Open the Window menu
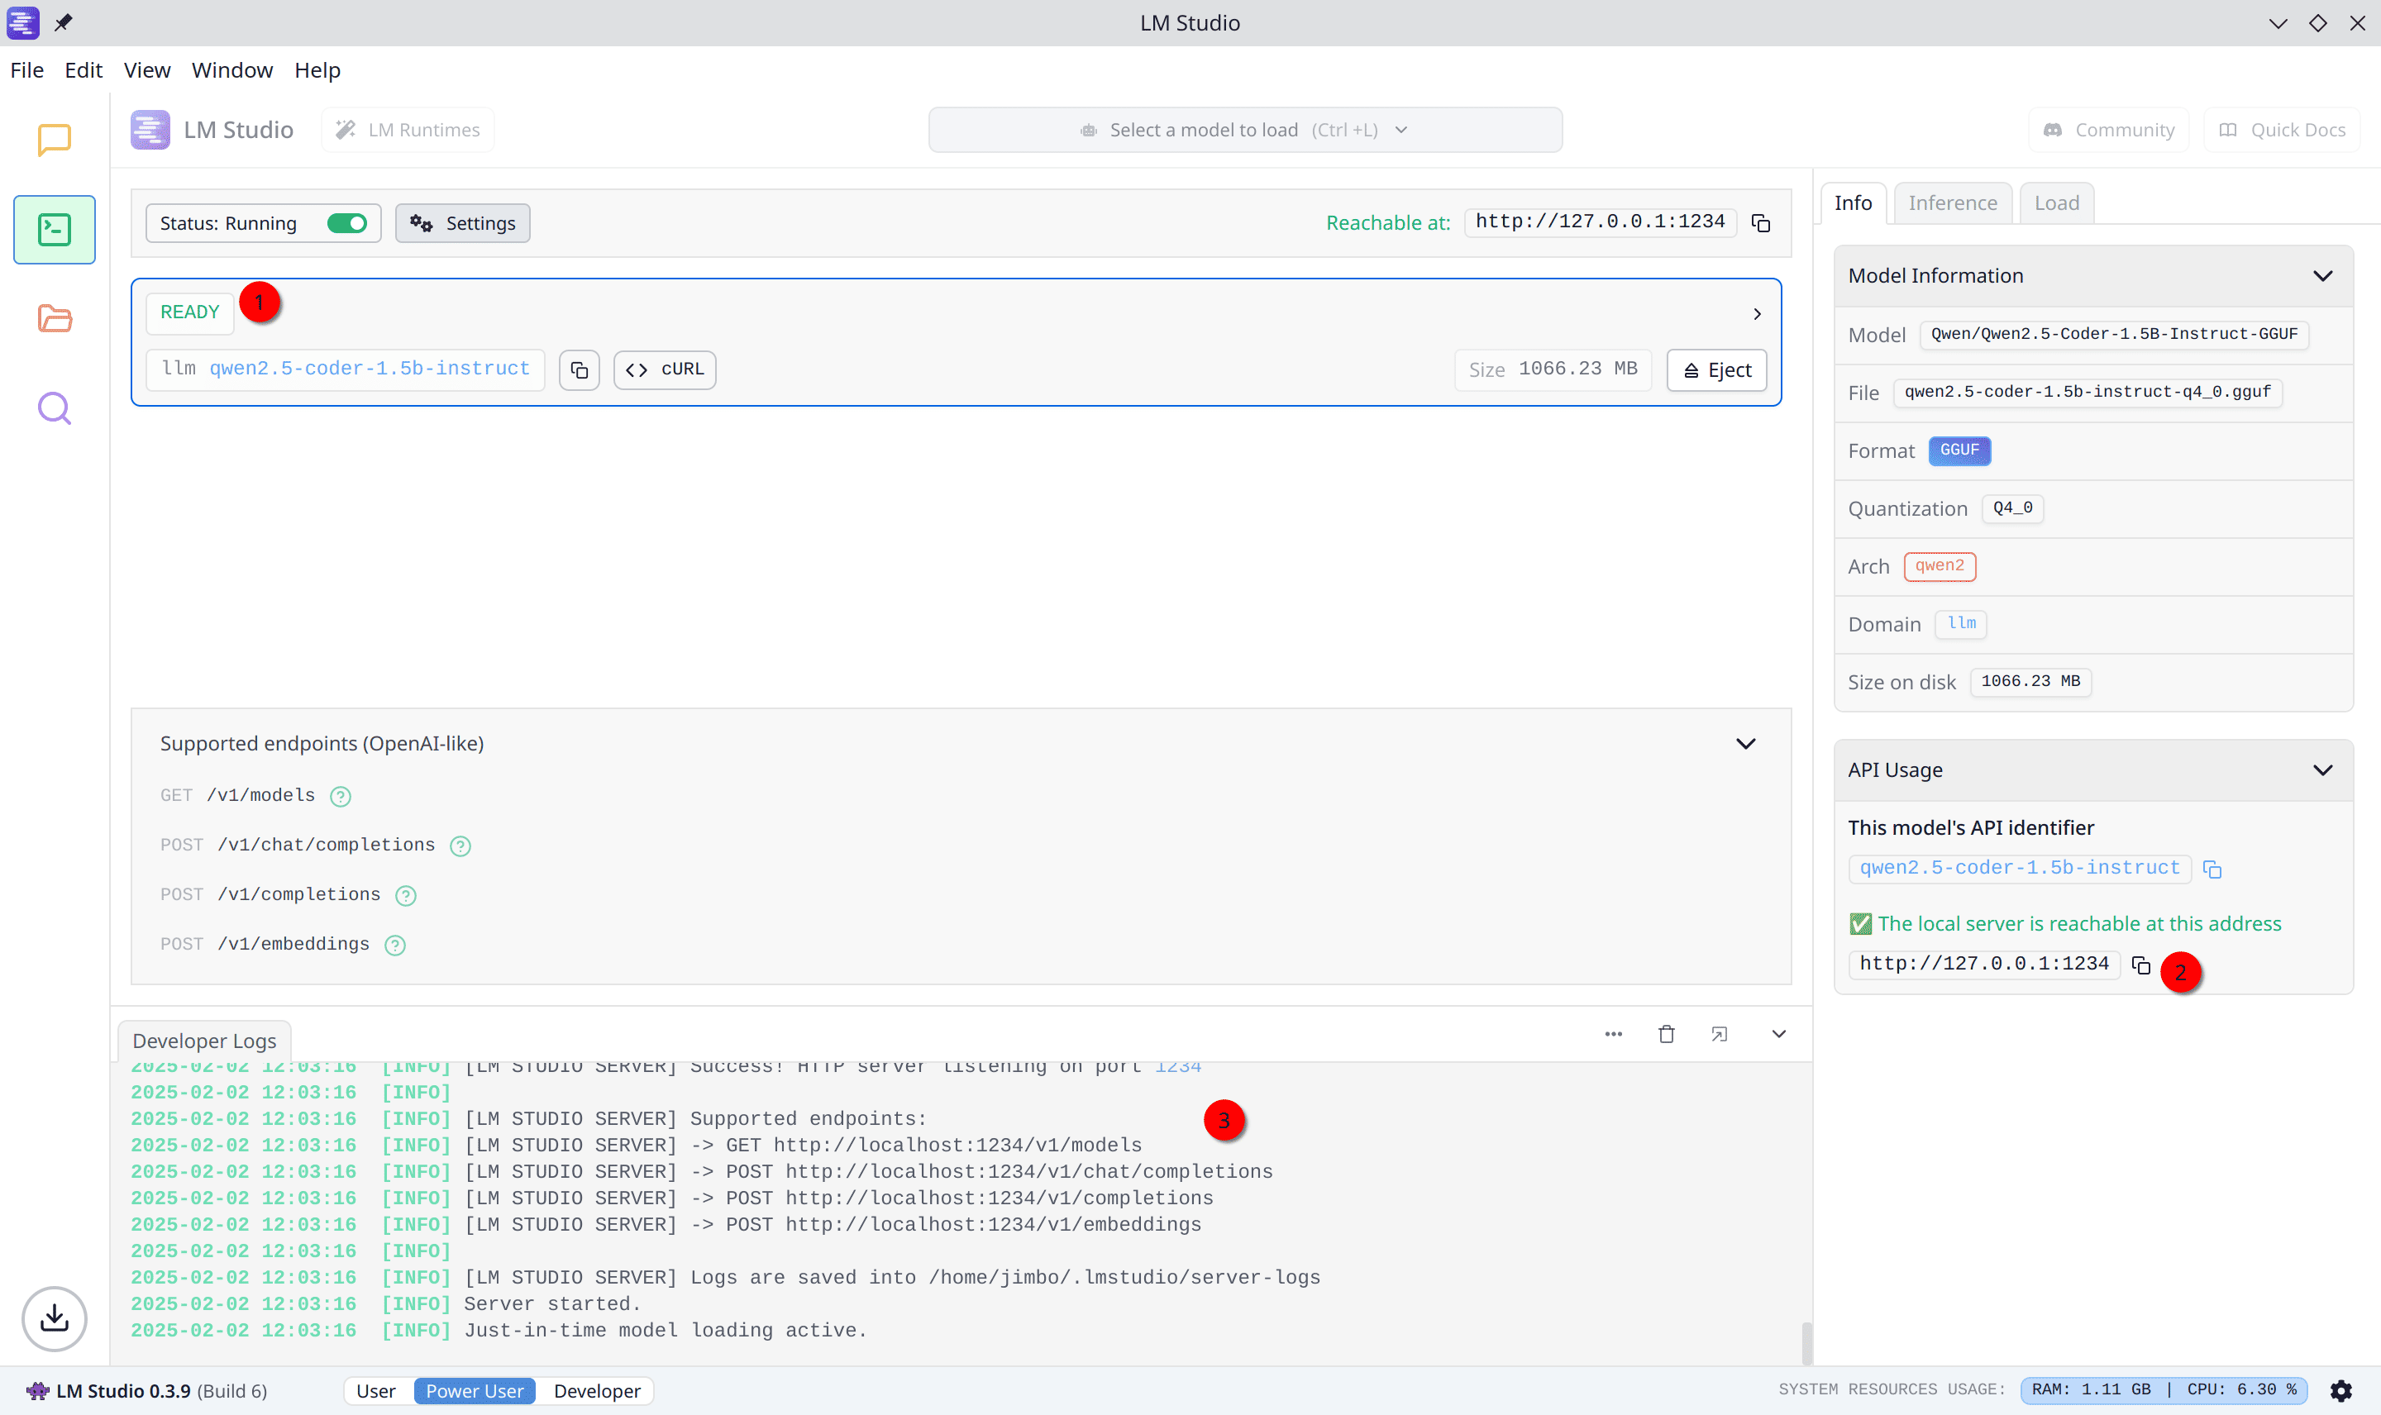Viewport: 2381px width, 1415px height. [x=231, y=69]
